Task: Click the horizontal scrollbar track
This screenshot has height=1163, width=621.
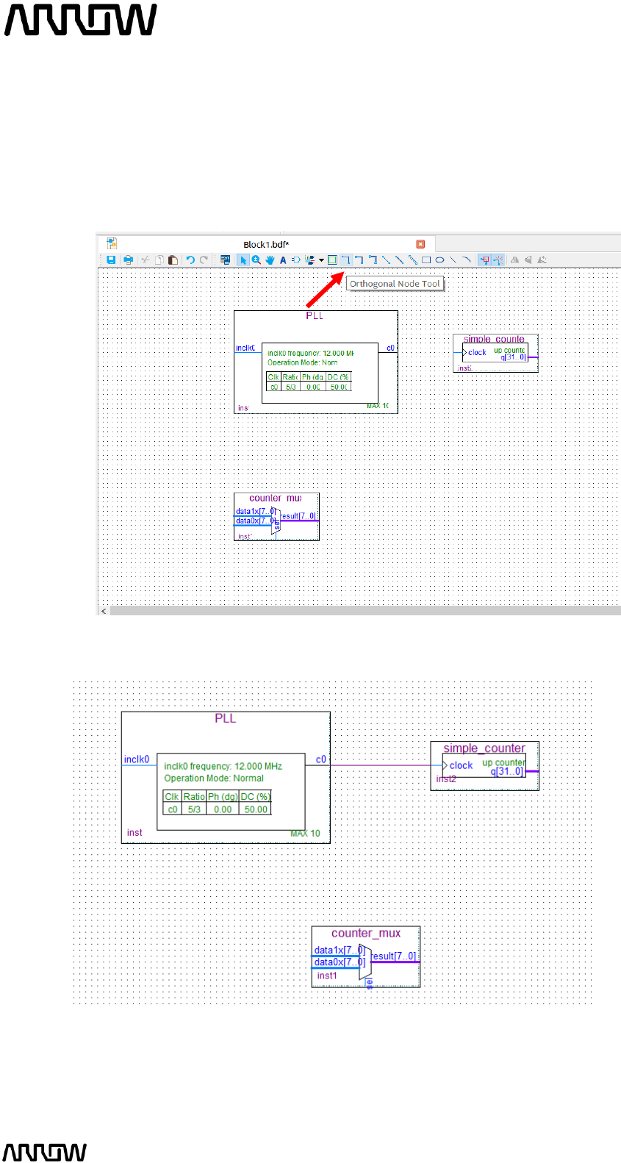Action: tap(365, 611)
